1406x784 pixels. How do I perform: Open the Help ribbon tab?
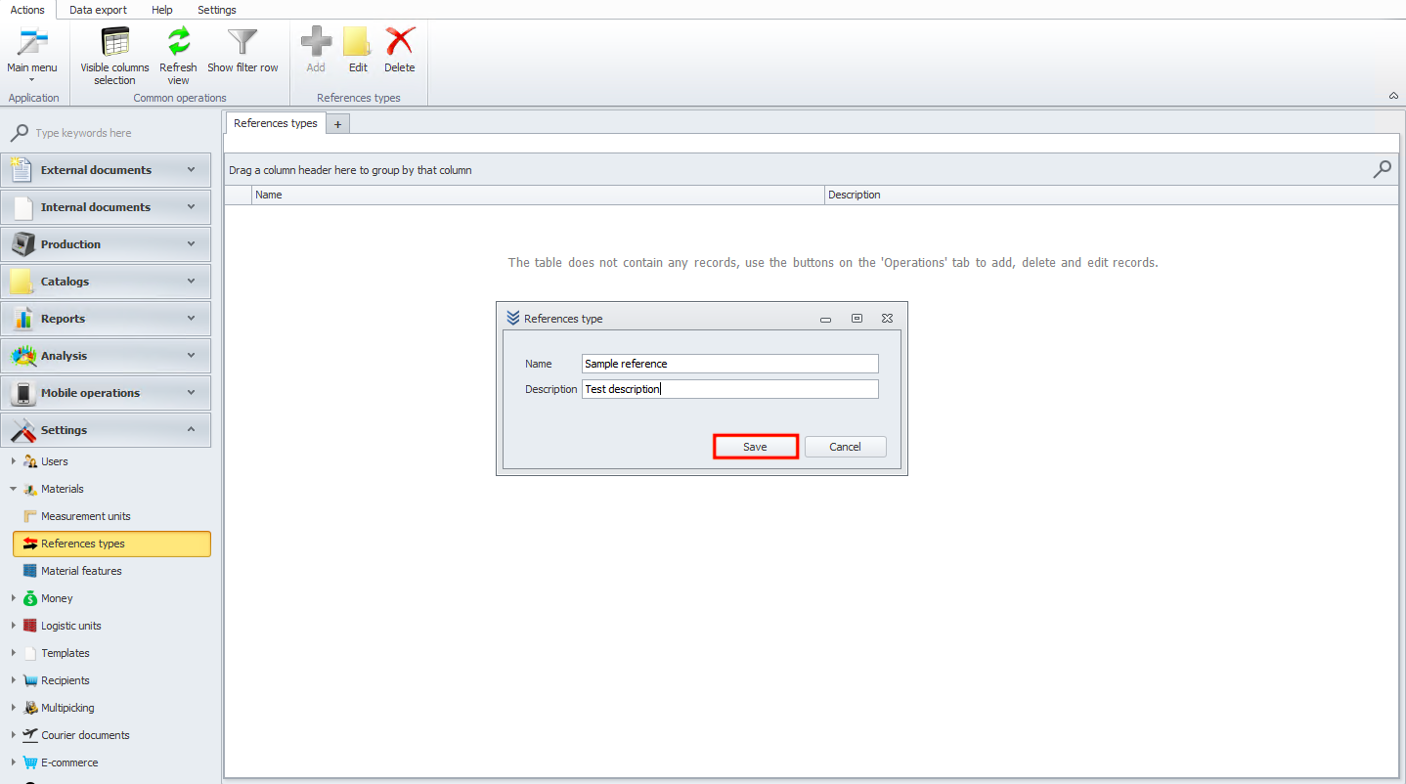click(x=162, y=10)
